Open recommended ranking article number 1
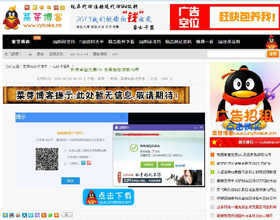This screenshot has width=280, height=220. coord(244,155)
